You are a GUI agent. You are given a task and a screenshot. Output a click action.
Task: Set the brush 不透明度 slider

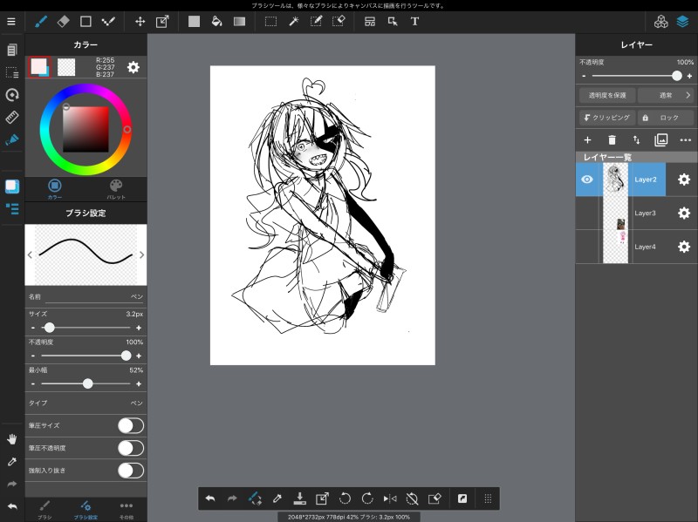(x=86, y=356)
